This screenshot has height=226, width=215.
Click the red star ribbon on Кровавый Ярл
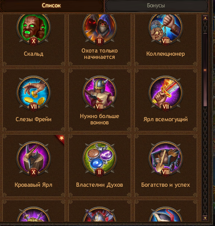[60, 139]
